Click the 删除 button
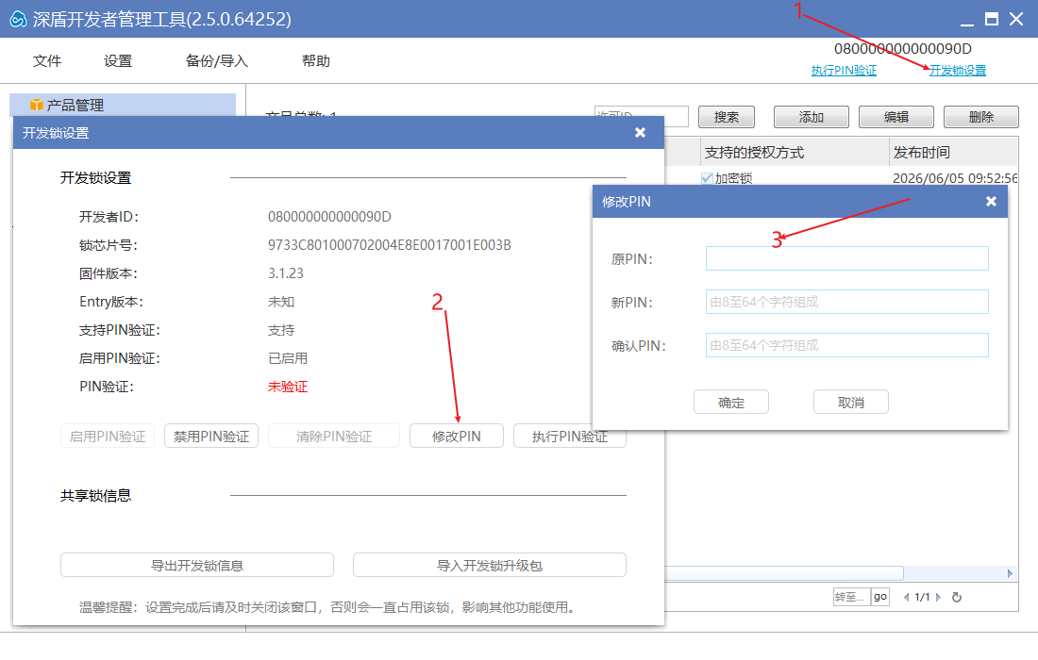This screenshot has width=1038, height=660. (981, 117)
